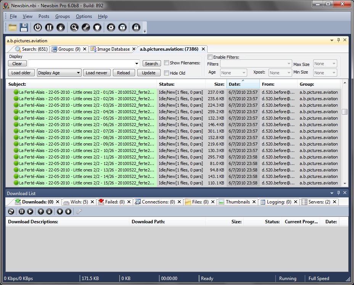Resume downloads with the play icon

pyautogui.click(x=30, y=211)
